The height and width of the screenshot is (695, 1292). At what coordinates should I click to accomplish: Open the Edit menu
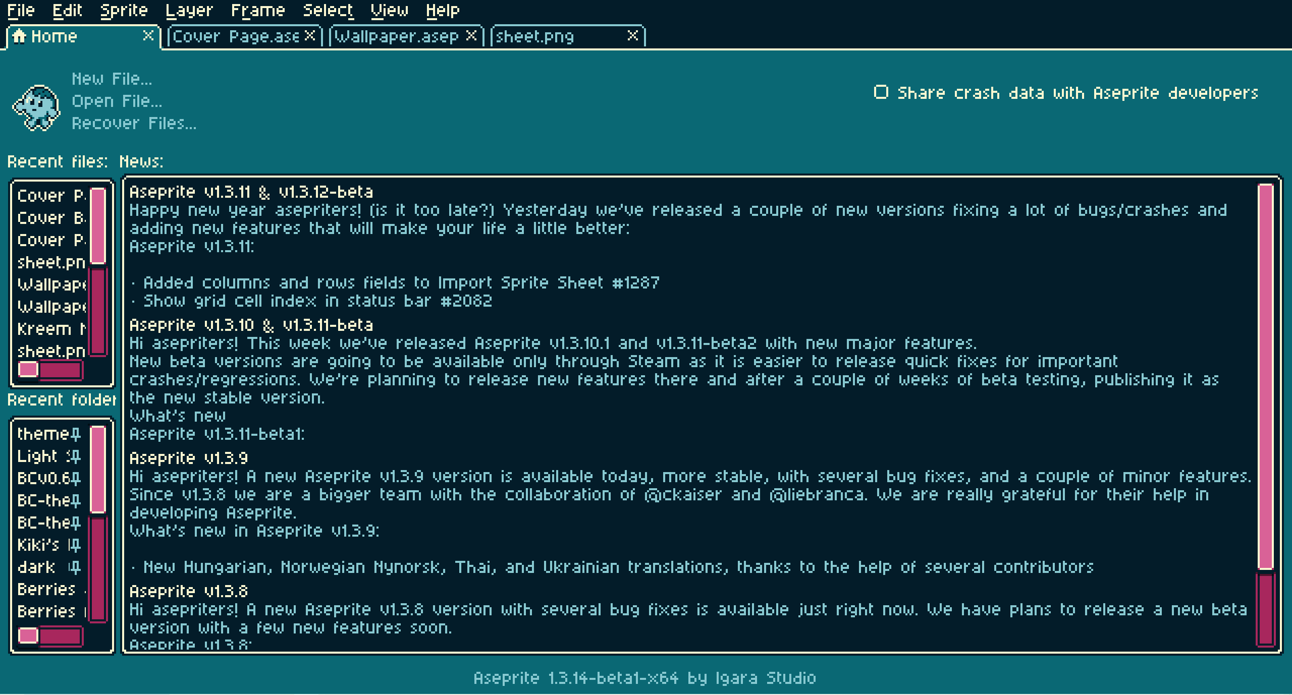click(67, 10)
